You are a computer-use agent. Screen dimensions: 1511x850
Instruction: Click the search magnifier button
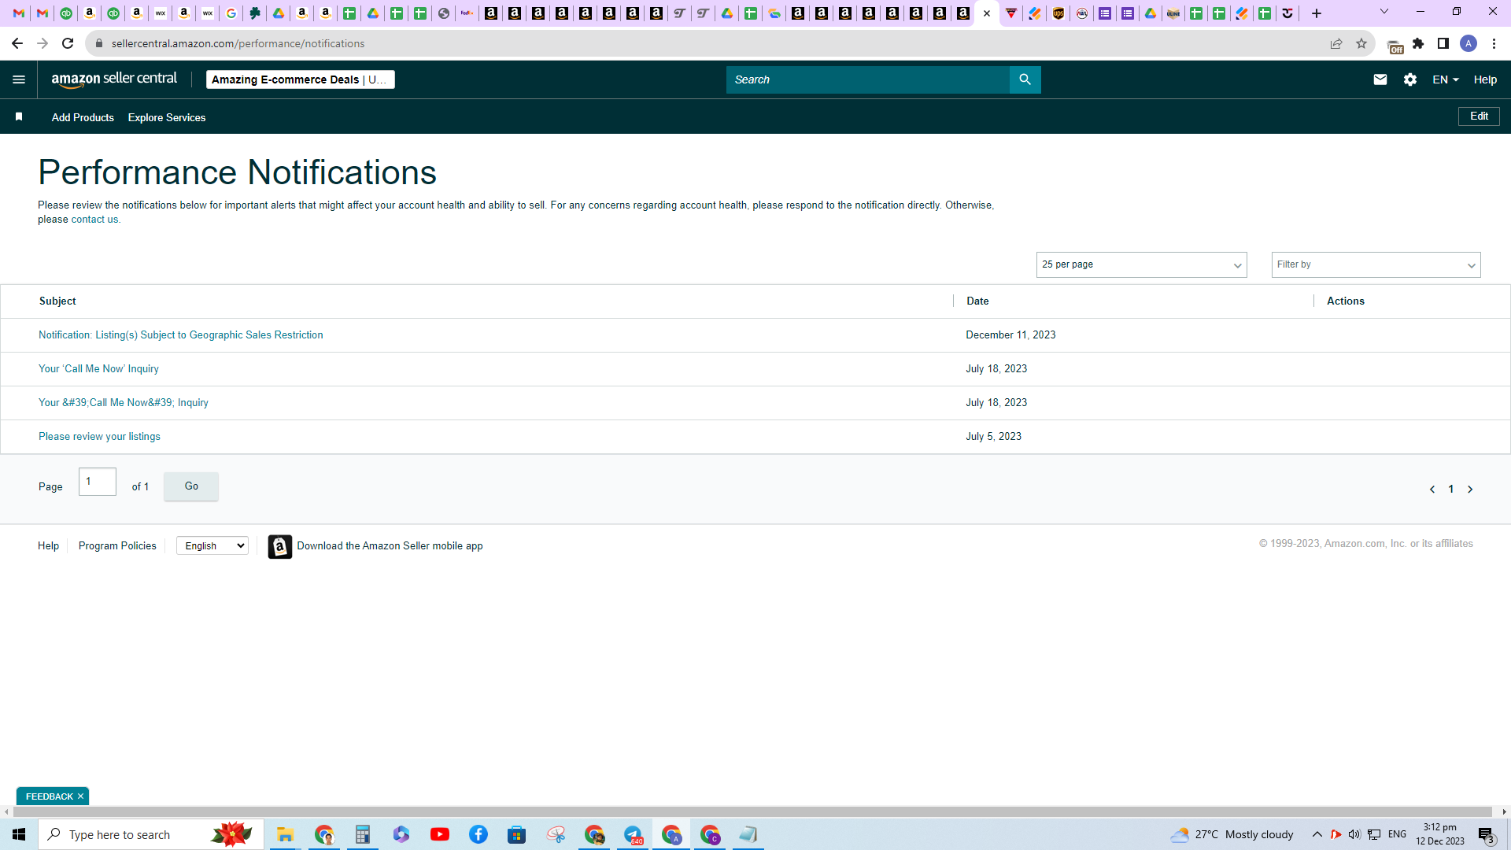(1025, 79)
